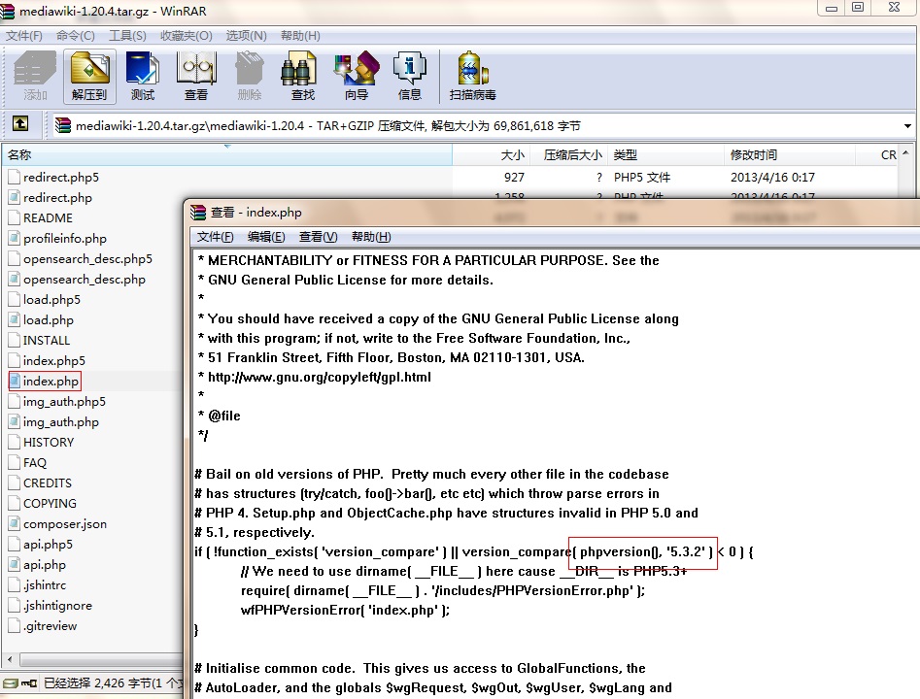Viewport: 920px width, 699px height.
Task: Open WinRAR Help (帮助) menu
Action: click(300, 36)
